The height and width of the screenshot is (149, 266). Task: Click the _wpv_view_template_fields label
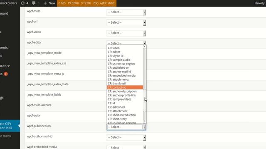(x=44, y=95)
